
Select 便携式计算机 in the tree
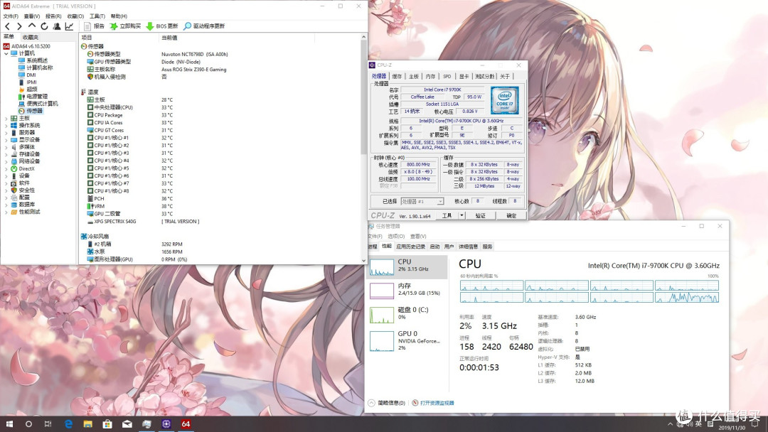point(42,104)
